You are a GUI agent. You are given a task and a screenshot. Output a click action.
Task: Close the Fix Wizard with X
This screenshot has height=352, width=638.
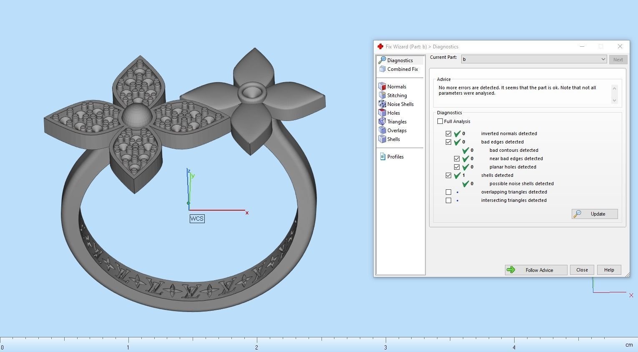620,46
